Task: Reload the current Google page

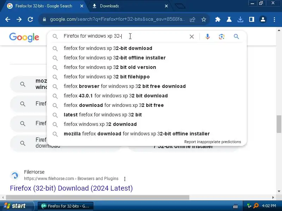Action: click(x=30, y=19)
